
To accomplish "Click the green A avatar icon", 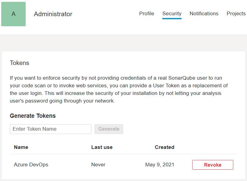I will [13, 14].
